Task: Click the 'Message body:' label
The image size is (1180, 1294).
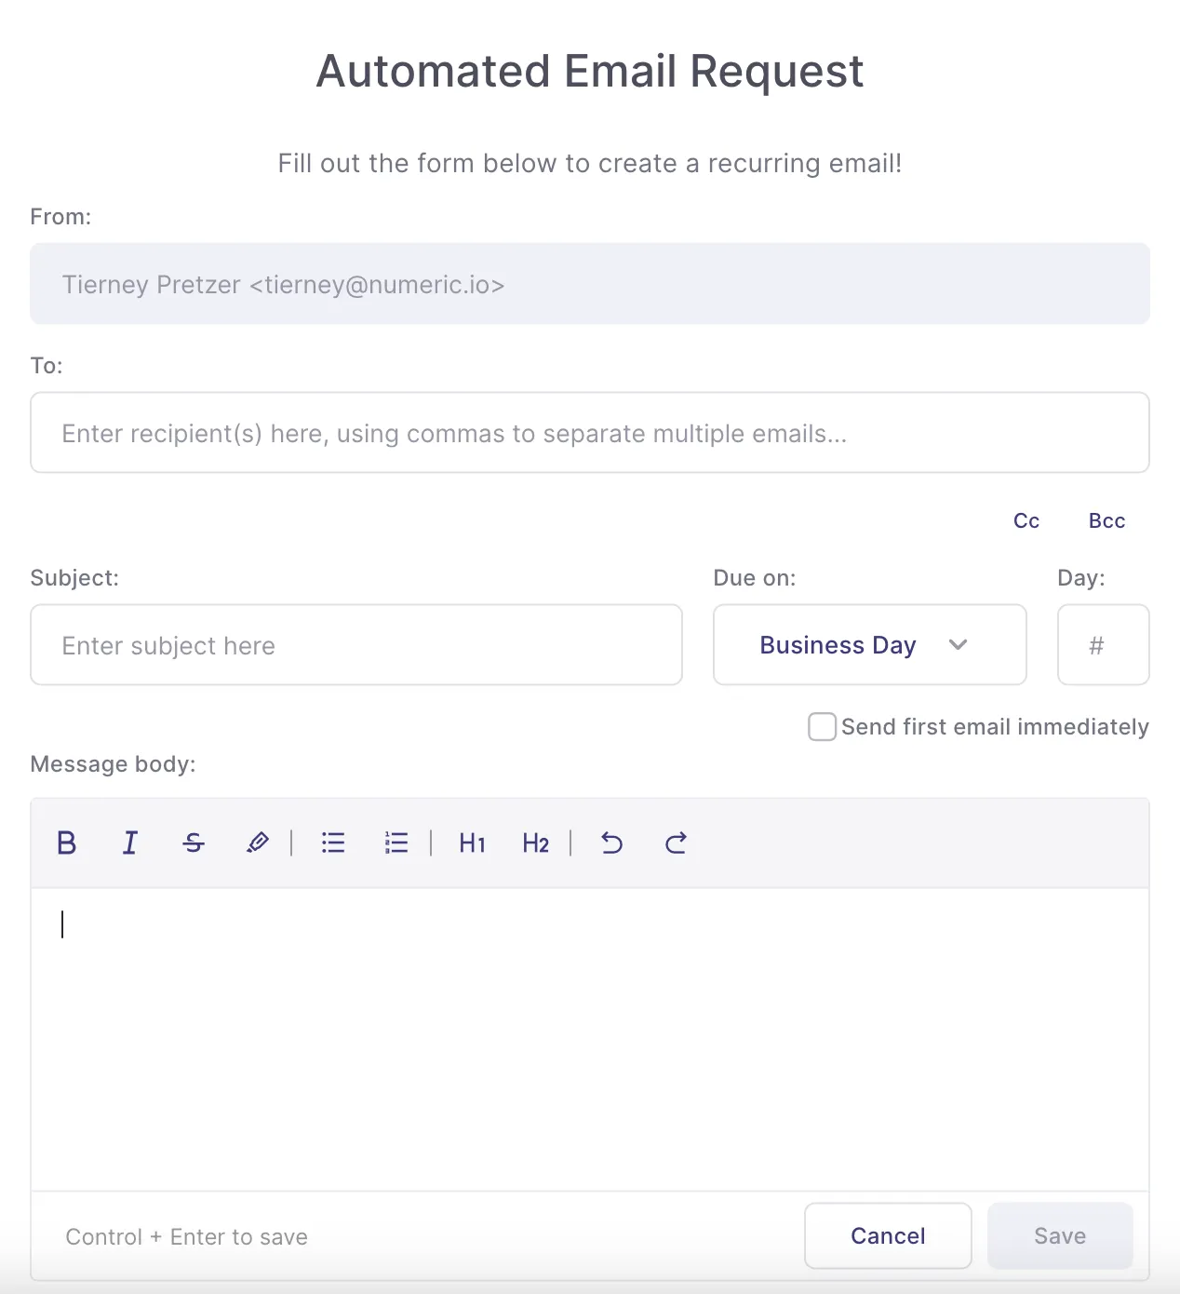Action: point(113,764)
